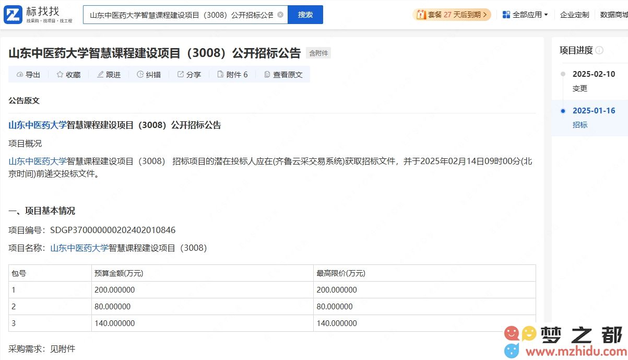Click package 1 maximum price 200.000000

click(337, 290)
